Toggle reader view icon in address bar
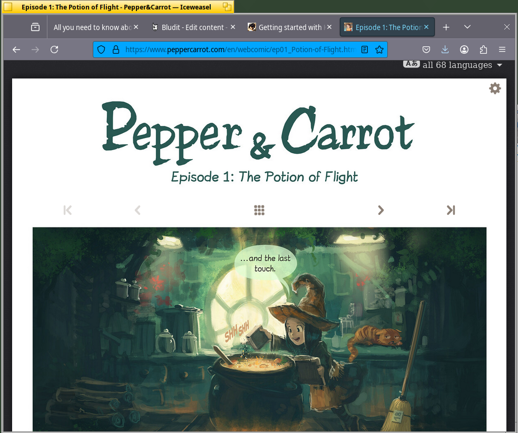 [x=365, y=50]
